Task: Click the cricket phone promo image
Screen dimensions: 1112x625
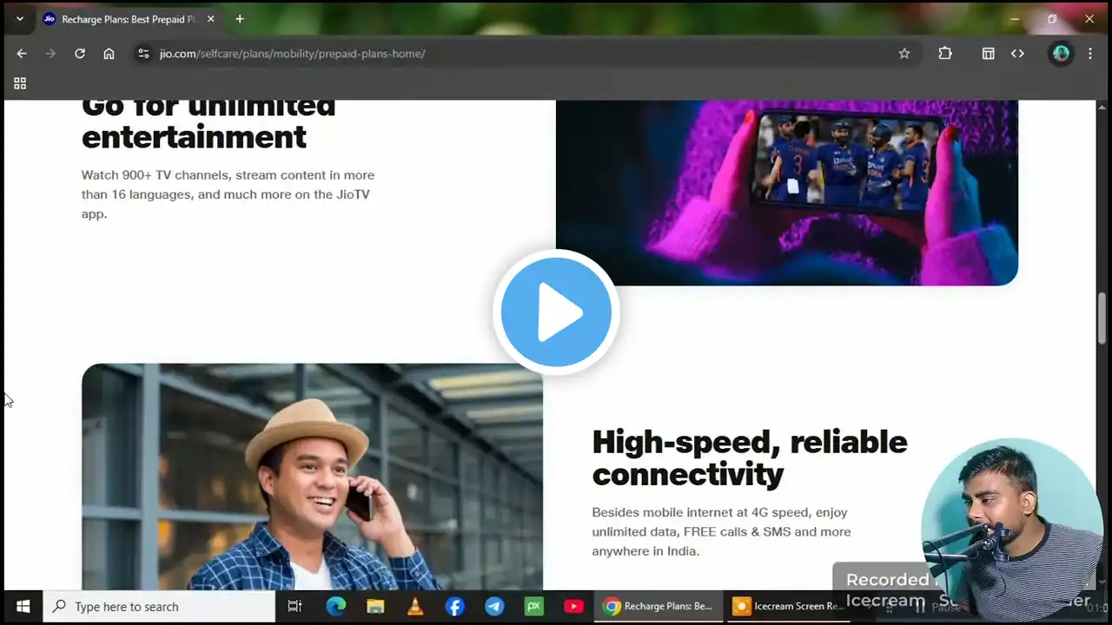Action: tap(787, 193)
